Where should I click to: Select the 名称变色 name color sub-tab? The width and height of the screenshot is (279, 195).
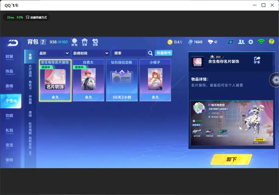(30, 143)
